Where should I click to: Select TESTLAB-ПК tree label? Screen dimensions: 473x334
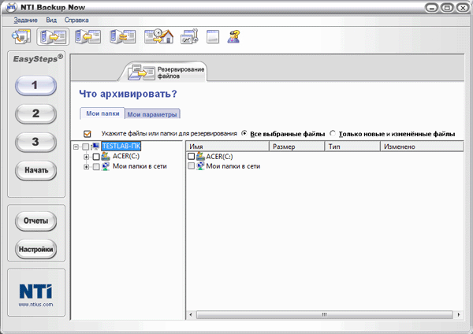point(121,147)
